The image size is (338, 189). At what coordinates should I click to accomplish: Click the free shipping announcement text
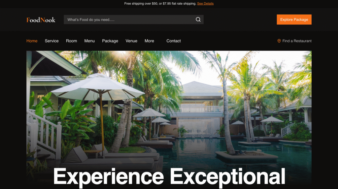pyautogui.click(x=160, y=3)
